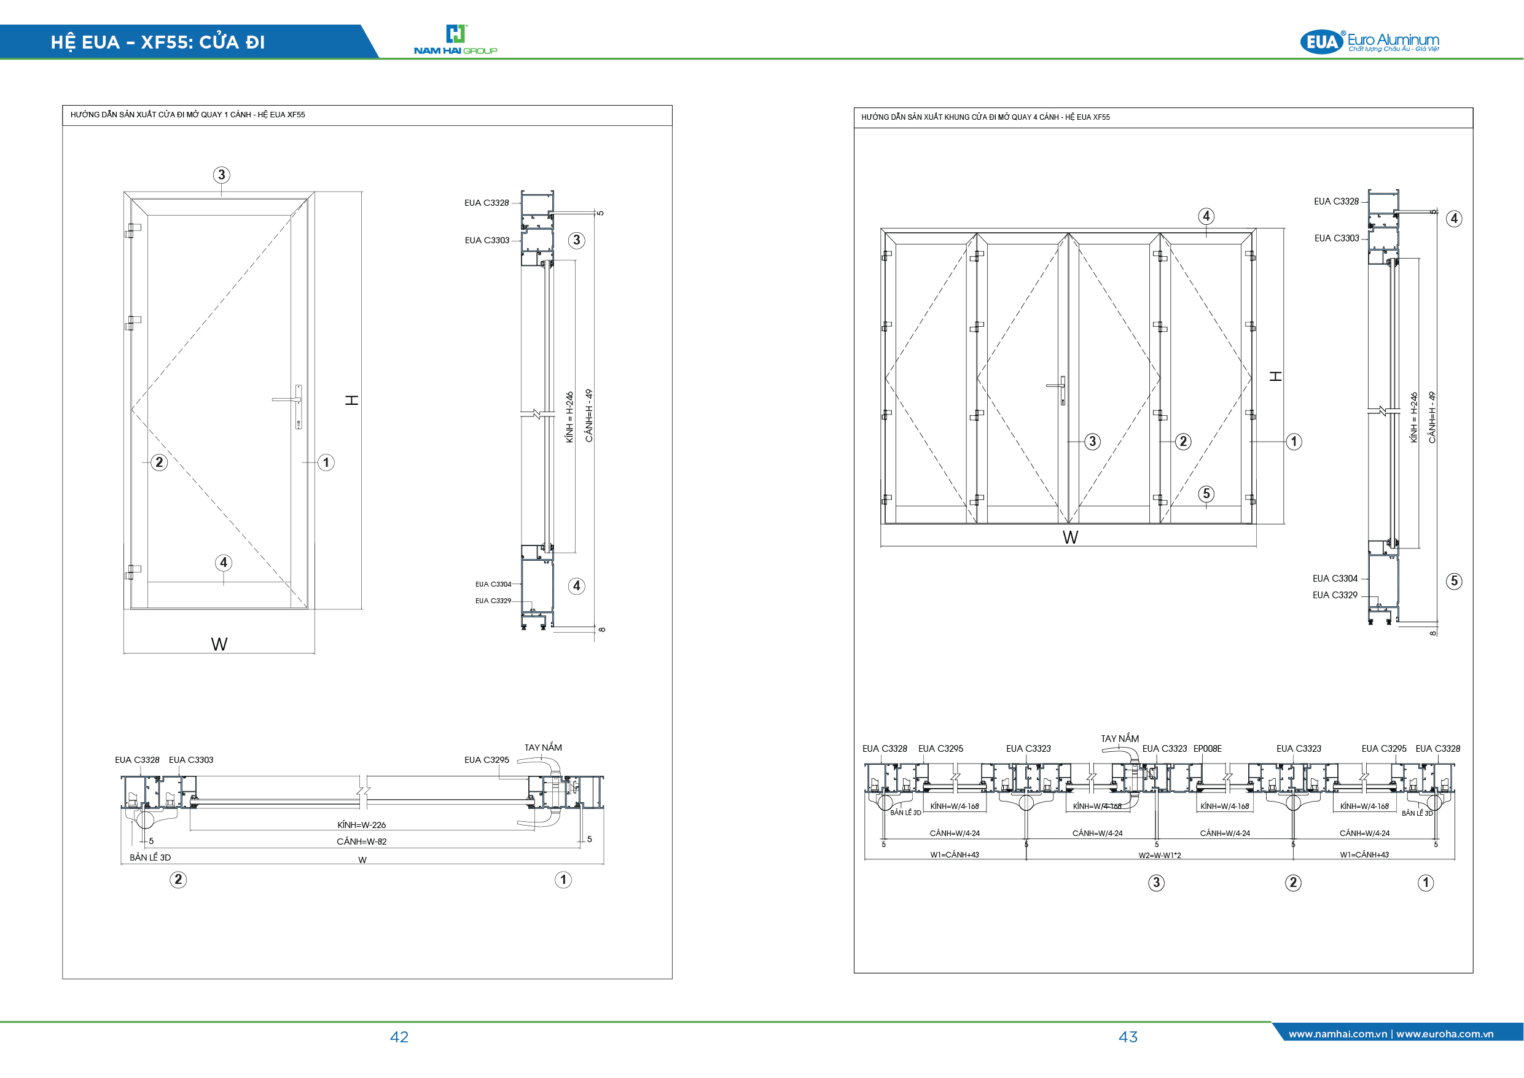Click the handle in the page 42 horizontal section
This screenshot has height=1078, width=1524.
[x=544, y=793]
